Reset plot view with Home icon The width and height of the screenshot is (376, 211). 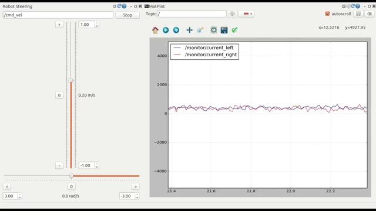pos(155,30)
